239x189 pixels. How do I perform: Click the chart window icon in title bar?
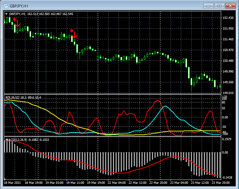click(x=6, y=6)
